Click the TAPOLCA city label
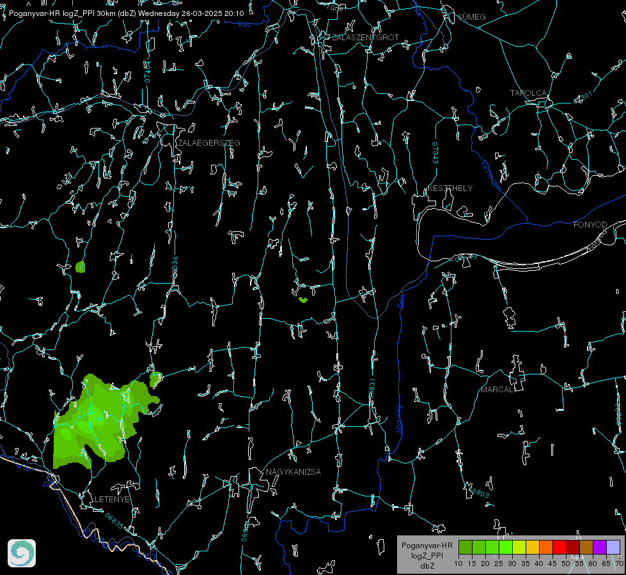This screenshot has width=626, height=575. coord(528,93)
